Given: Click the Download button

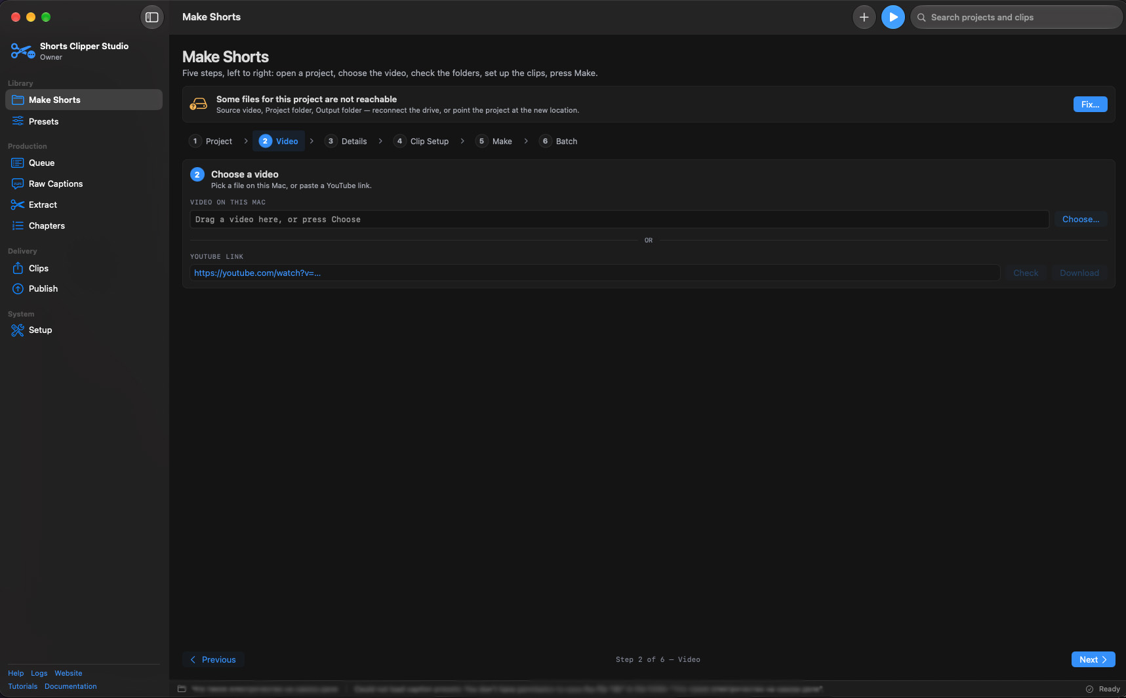Looking at the screenshot, I should pos(1079,273).
